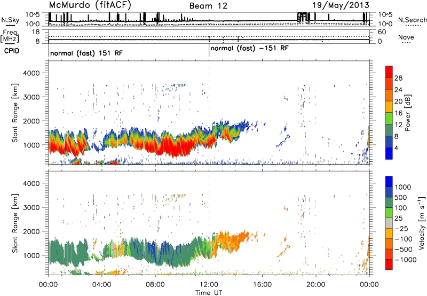Click 'normal (fast) 151 RF' text
Screen dimensions: 427x296
[86, 53]
